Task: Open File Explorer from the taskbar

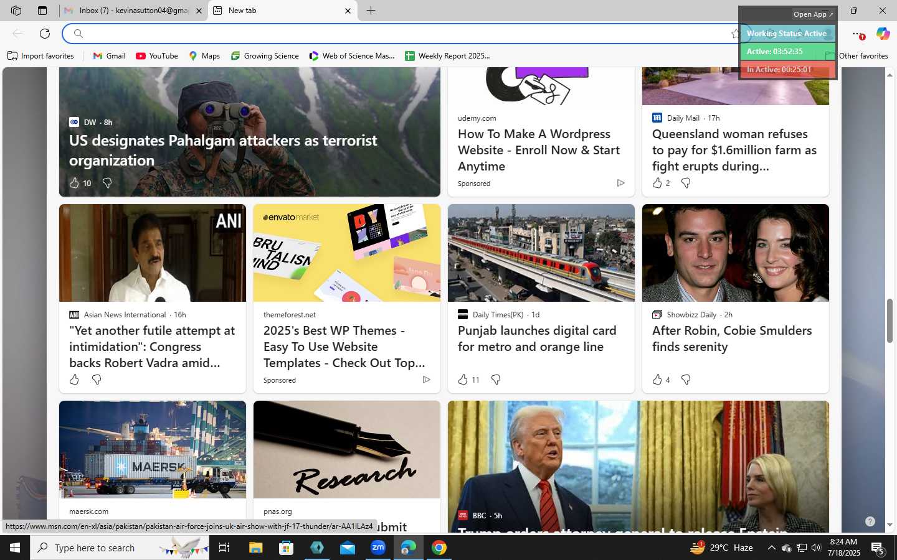Action: click(x=256, y=548)
